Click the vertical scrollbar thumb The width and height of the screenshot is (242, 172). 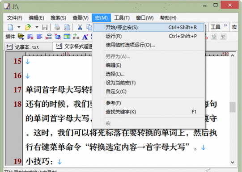click(233, 107)
